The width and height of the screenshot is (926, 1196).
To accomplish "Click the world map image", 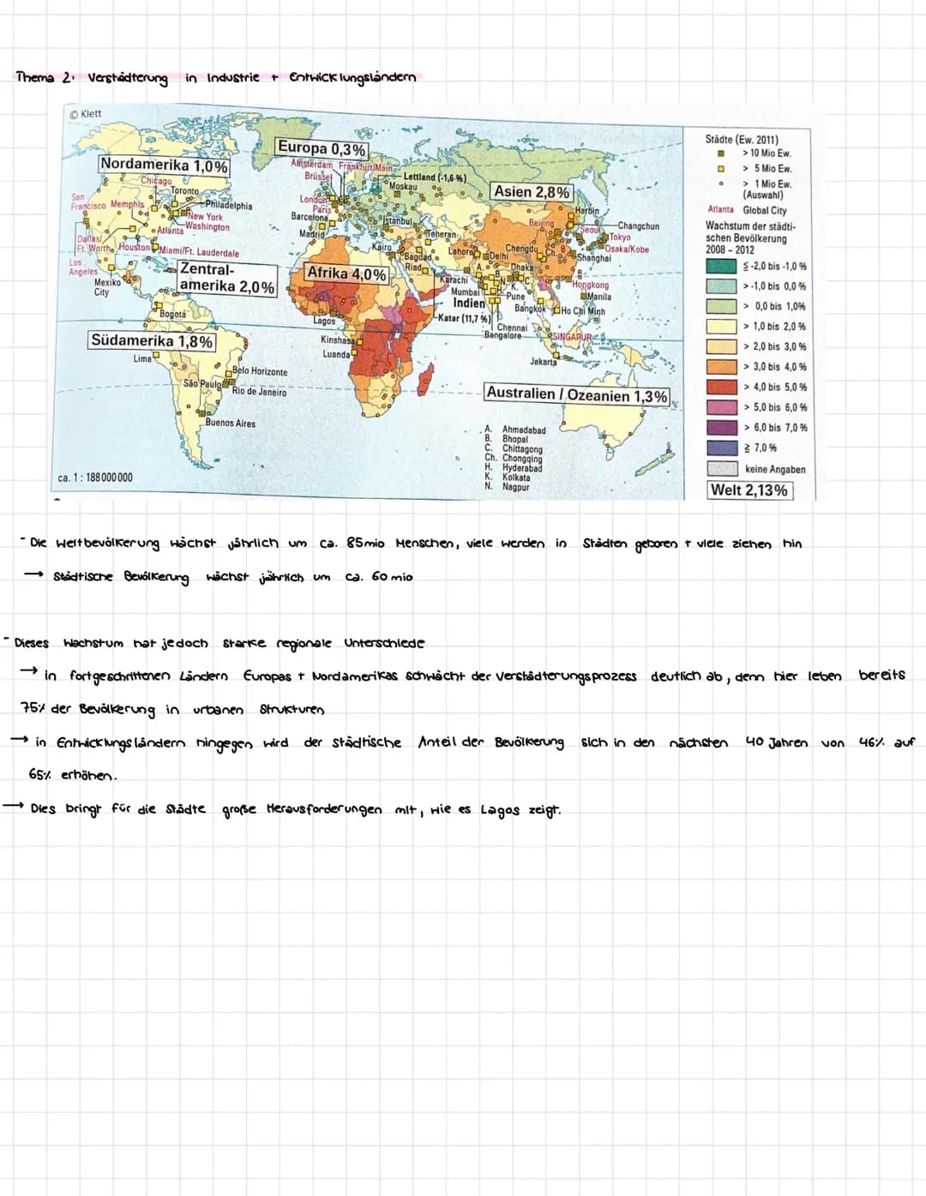I will (x=433, y=301).
